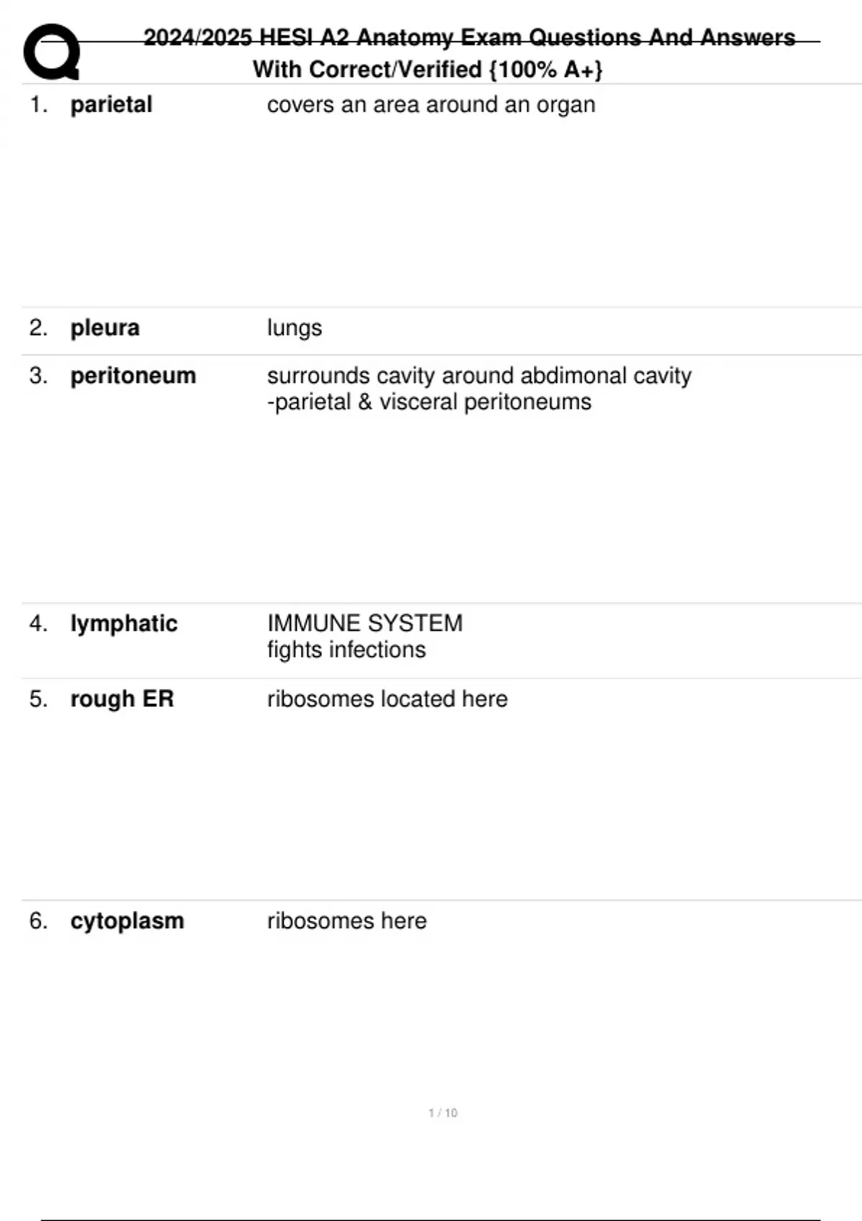Click the 'IMMUNE SYSTEM' text
Viewport: 862px width, 1221px height.
[x=365, y=623]
